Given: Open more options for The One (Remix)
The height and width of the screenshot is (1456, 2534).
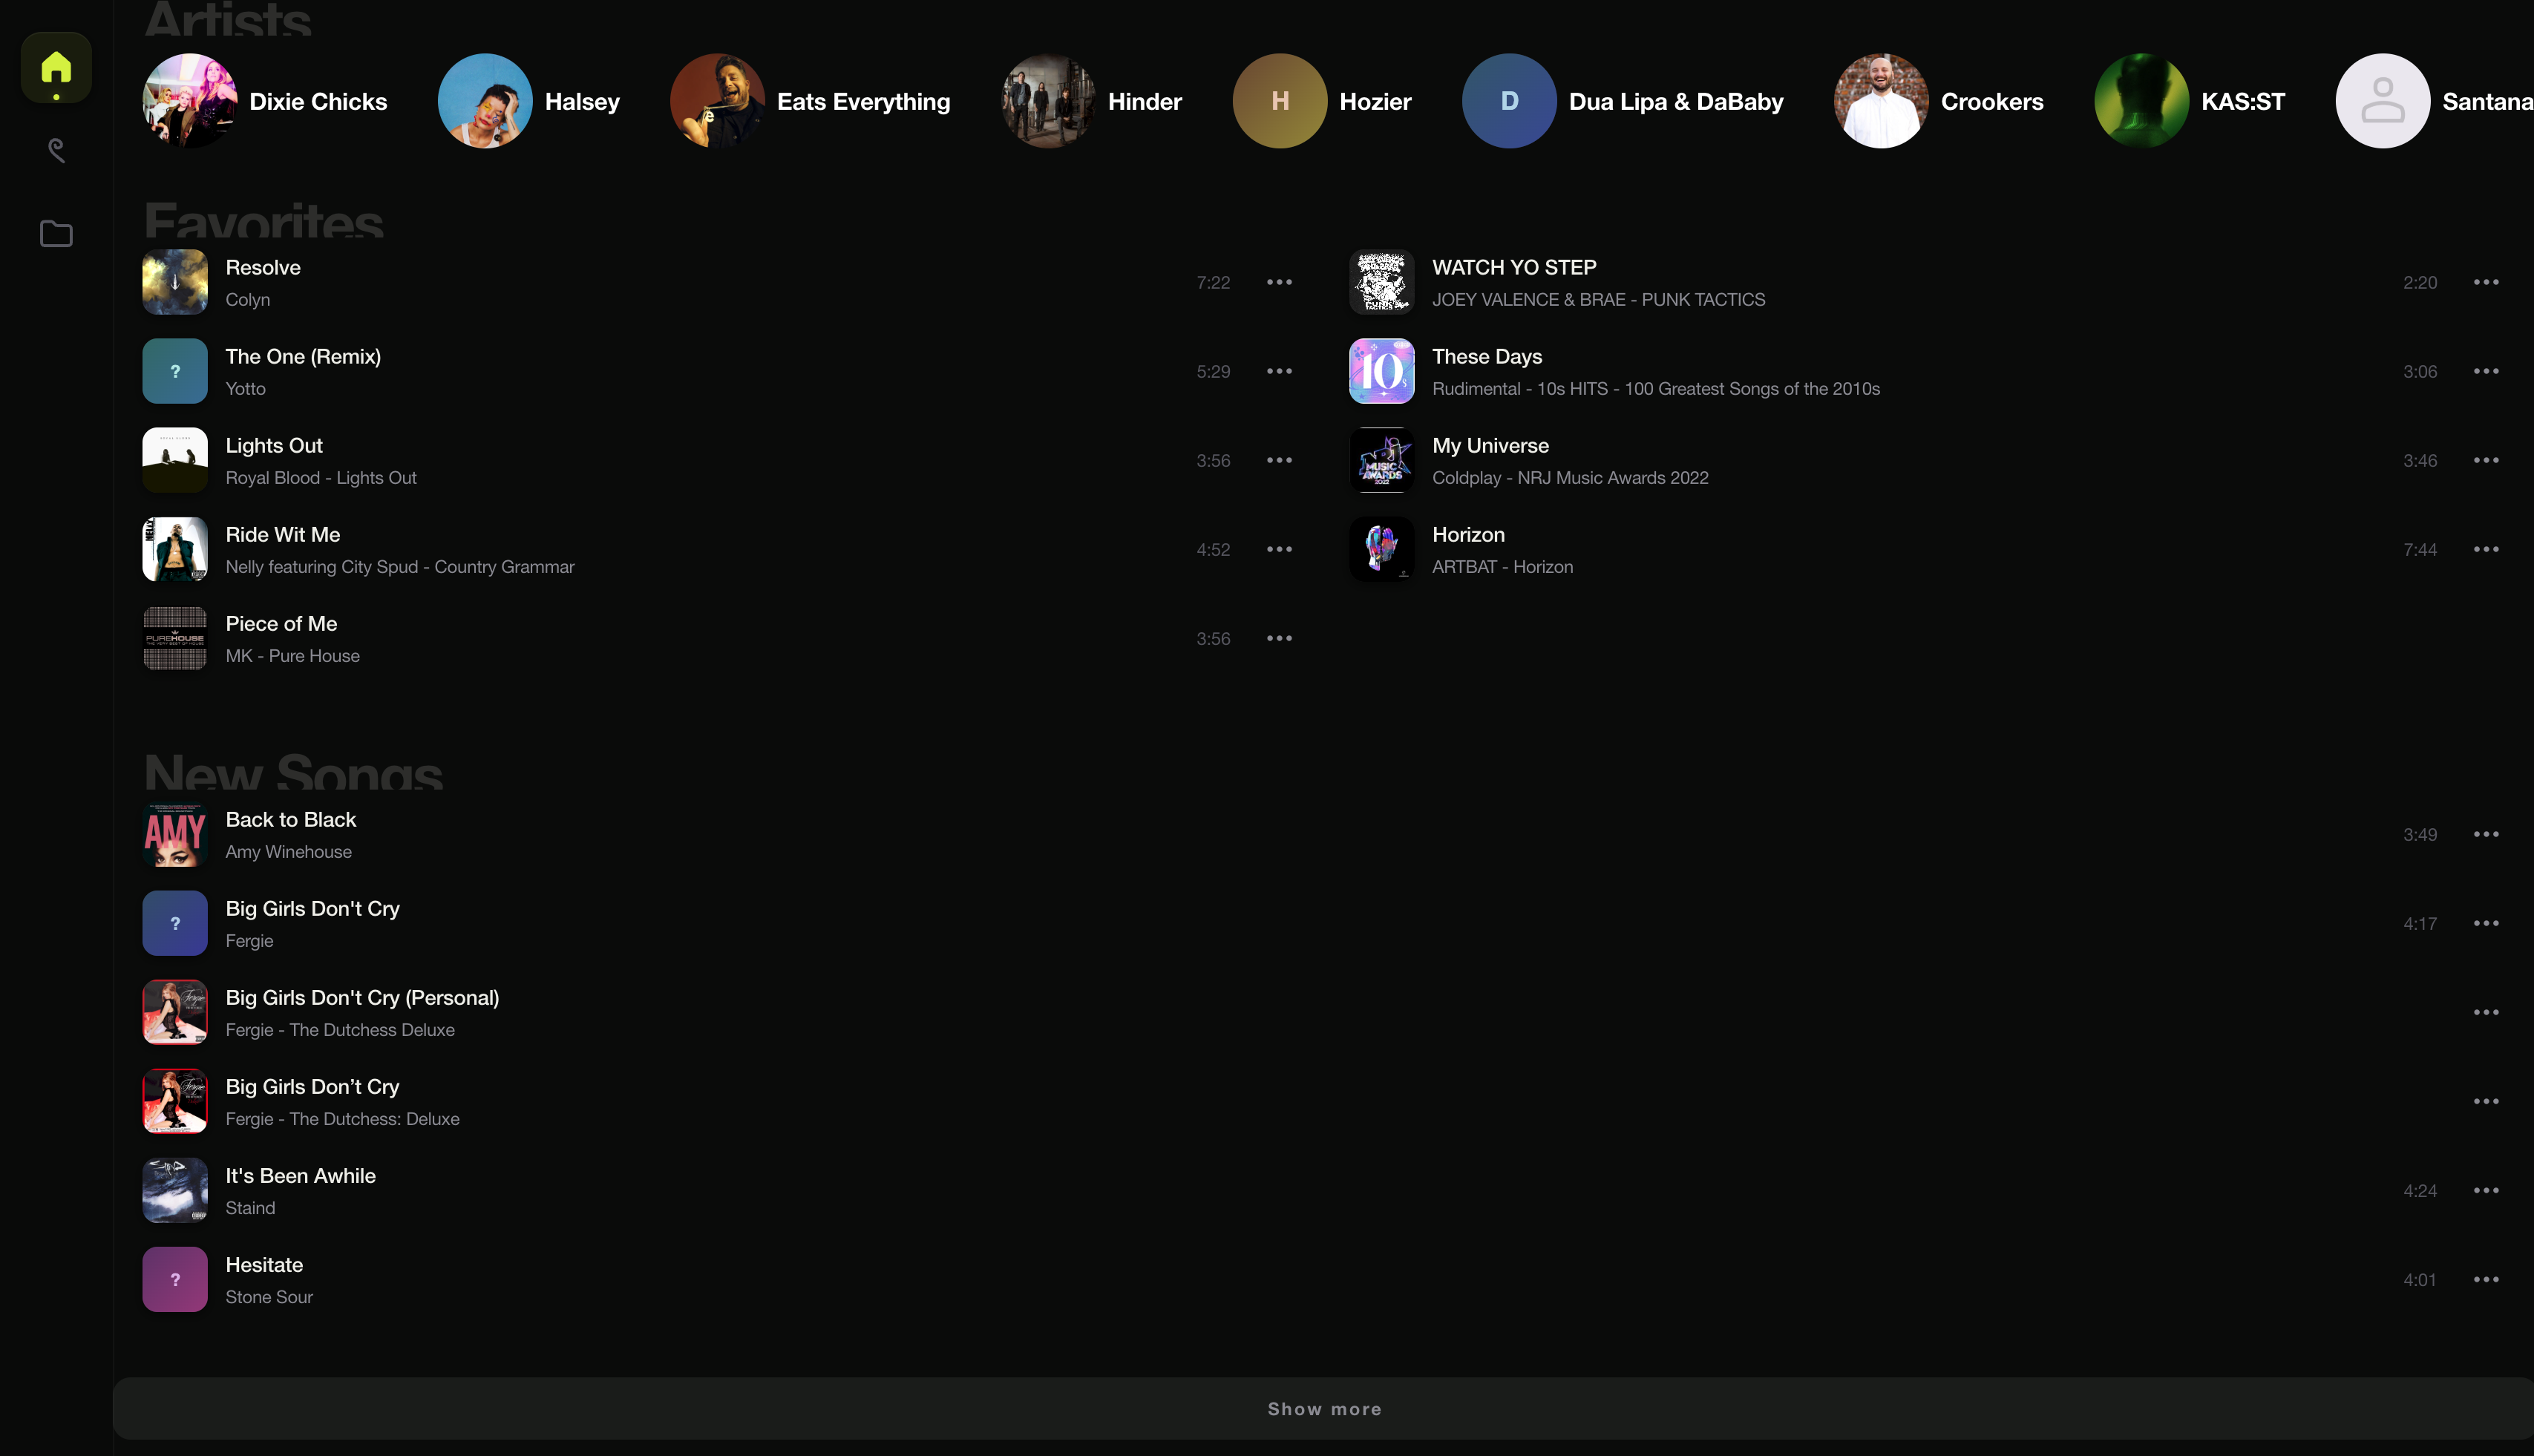Looking at the screenshot, I should click(1279, 371).
